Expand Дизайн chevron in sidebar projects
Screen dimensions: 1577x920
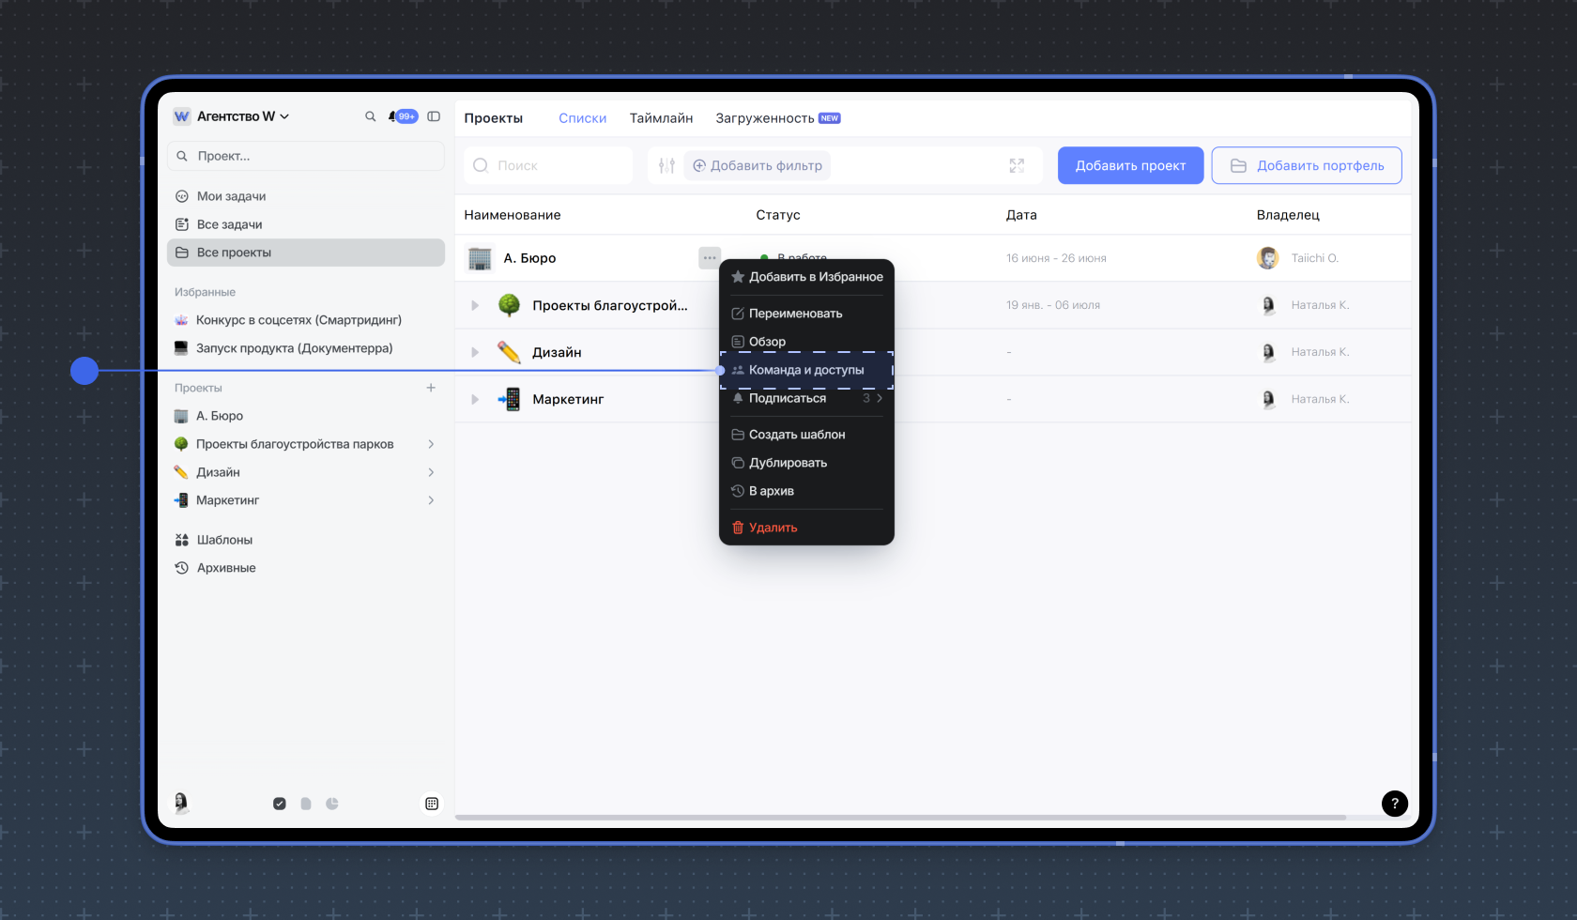431,472
